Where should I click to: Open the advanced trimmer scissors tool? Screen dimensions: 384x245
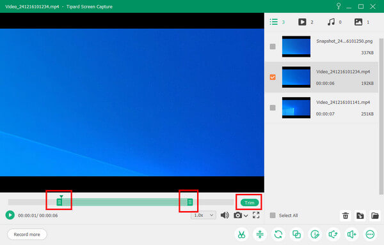[241, 235]
